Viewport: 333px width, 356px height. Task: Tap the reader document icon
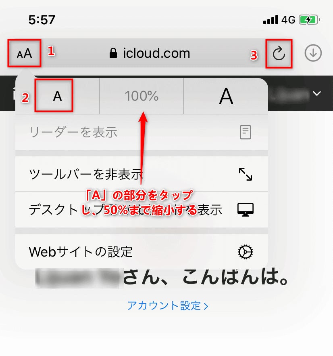pyautogui.click(x=246, y=132)
